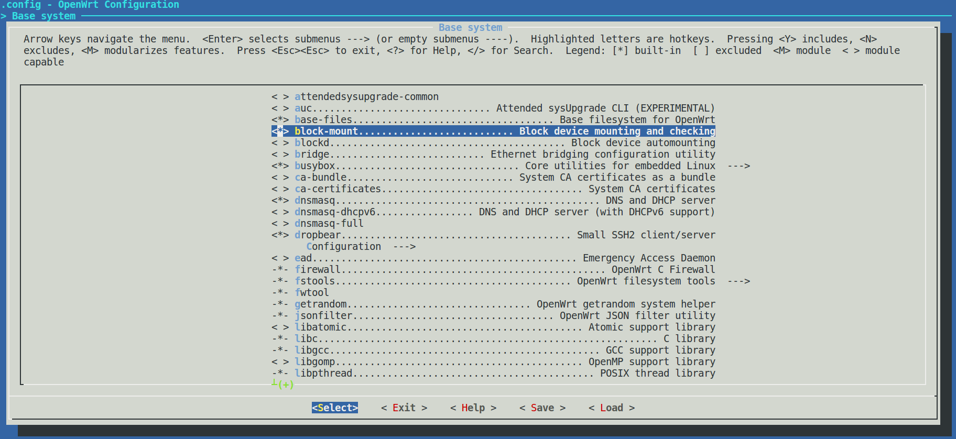Toggle the bridge package selection box
This screenshot has width=956, height=439.
(280, 155)
